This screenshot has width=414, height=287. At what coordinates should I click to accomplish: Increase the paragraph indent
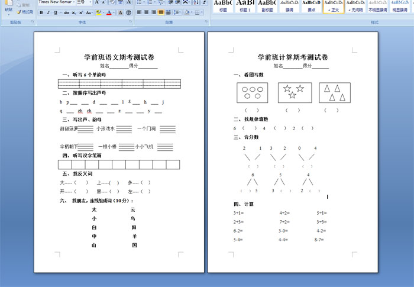(x=177, y=2)
